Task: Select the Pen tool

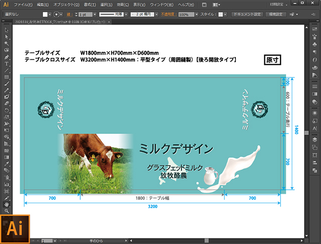Action: click(7, 57)
